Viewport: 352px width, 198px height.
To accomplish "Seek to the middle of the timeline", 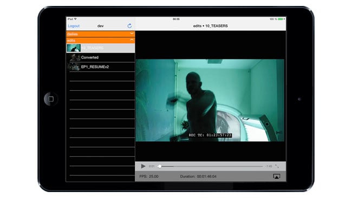I will pyautogui.click(x=211, y=167).
